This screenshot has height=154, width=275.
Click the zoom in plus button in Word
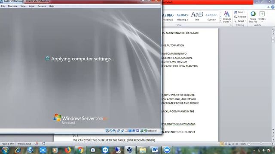(x=272, y=144)
